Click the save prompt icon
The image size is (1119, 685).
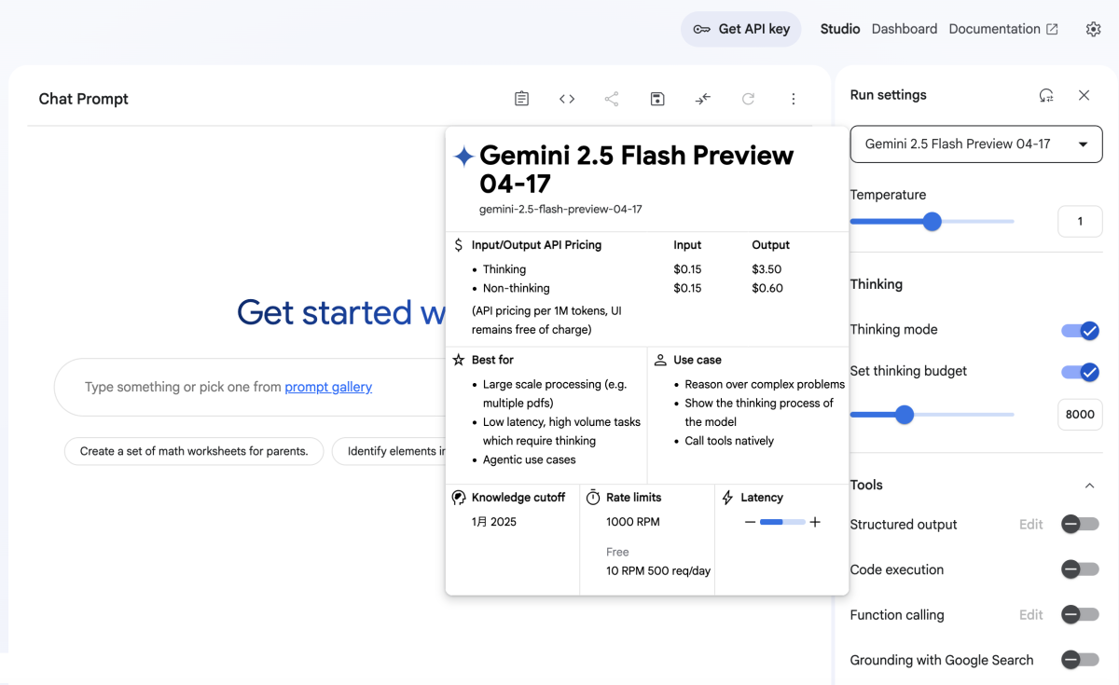(x=657, y=99)
